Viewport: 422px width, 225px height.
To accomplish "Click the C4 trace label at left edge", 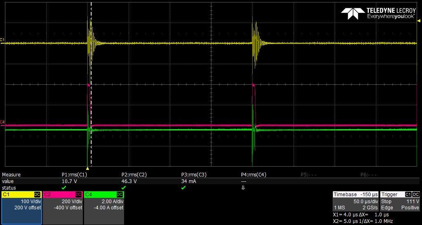I will tap(2, 122).
